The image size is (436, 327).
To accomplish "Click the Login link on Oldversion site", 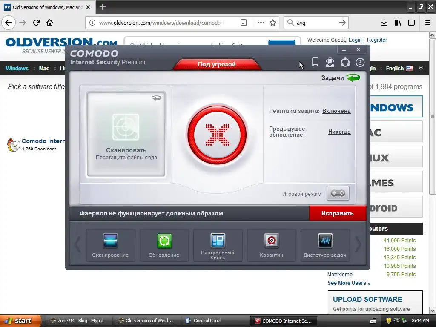I will tap(355, 40).
